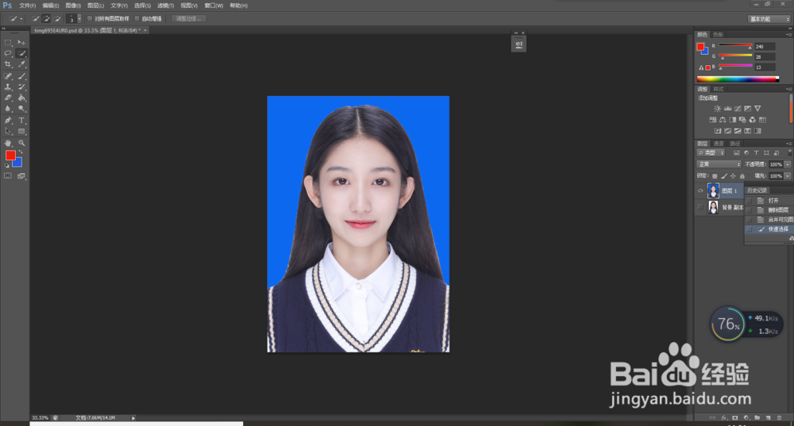Select the Pen tool
The height and width of the screenshot is (426, 794).
click(x=8, y=121)
